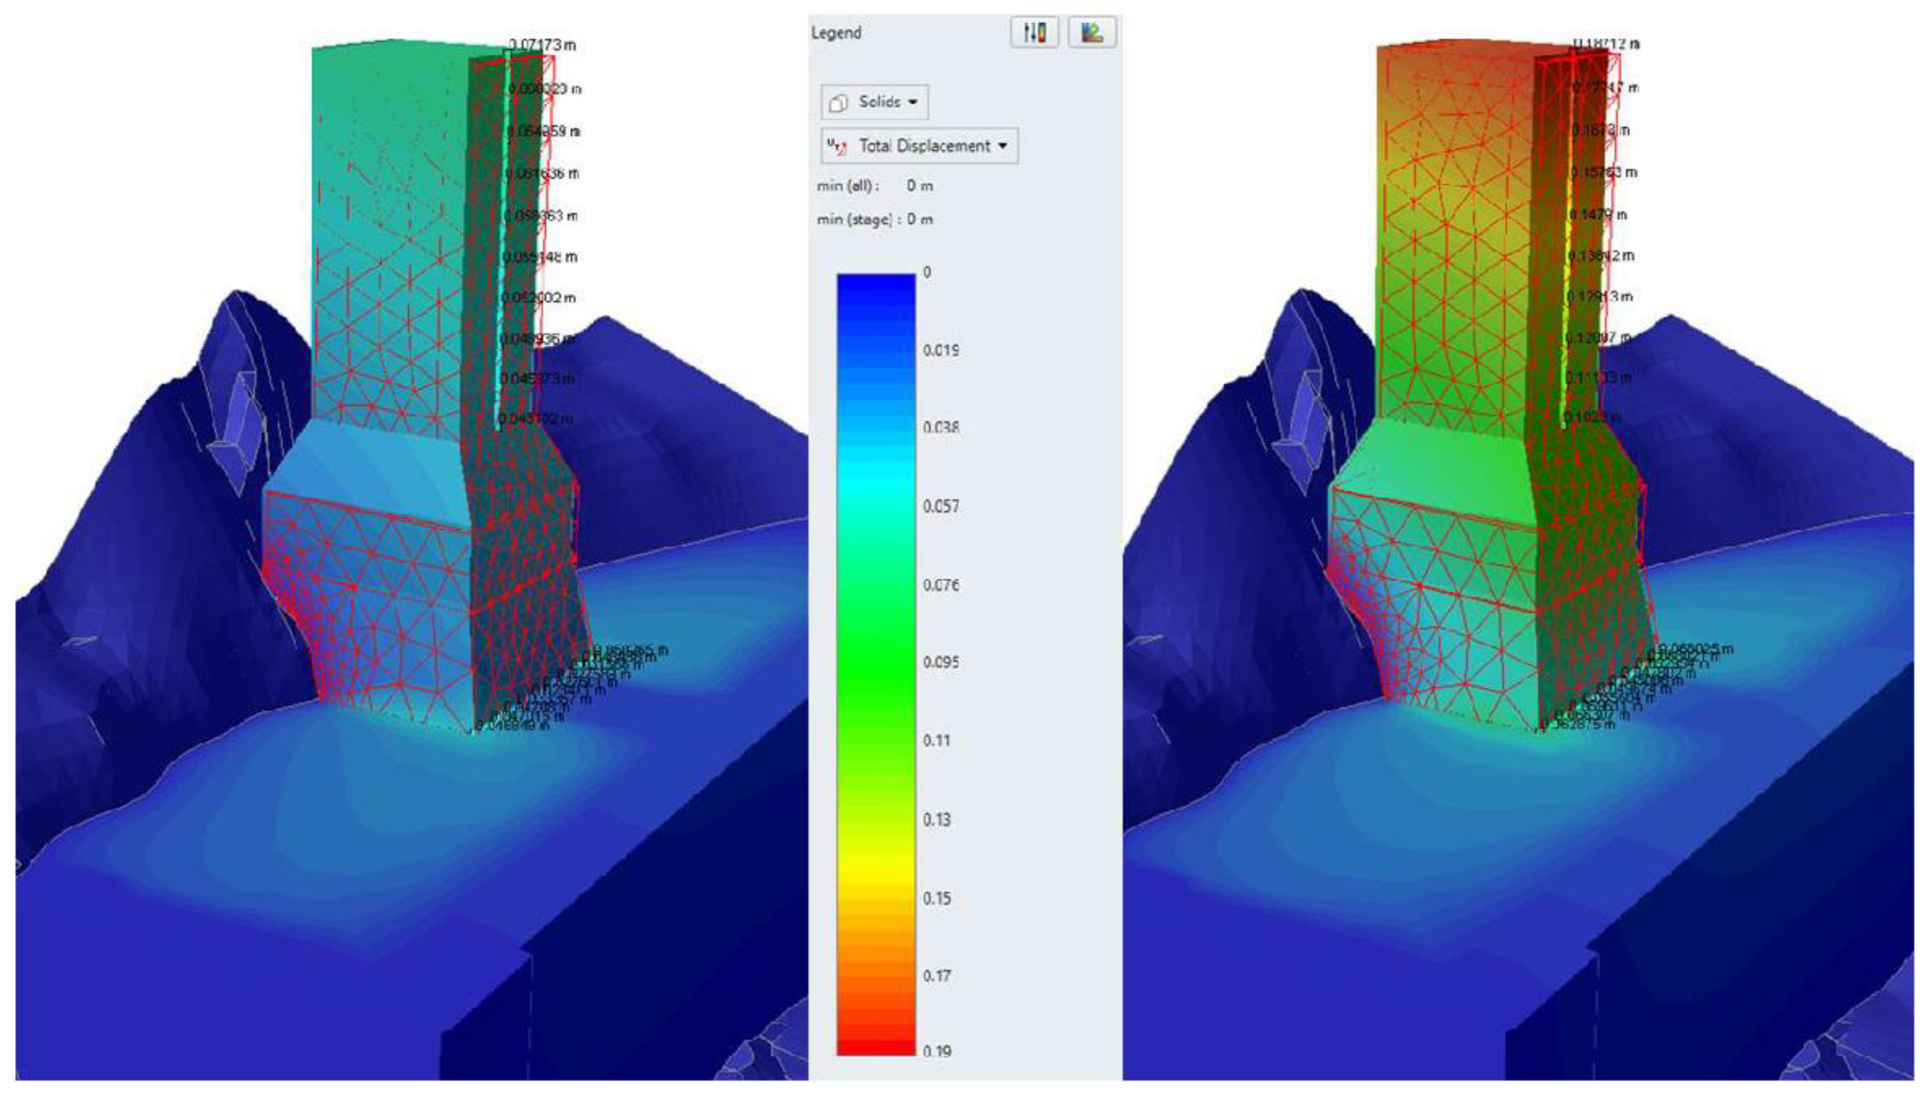
Task: Select the 0.095 legend scale label
Action: (940, 662)
